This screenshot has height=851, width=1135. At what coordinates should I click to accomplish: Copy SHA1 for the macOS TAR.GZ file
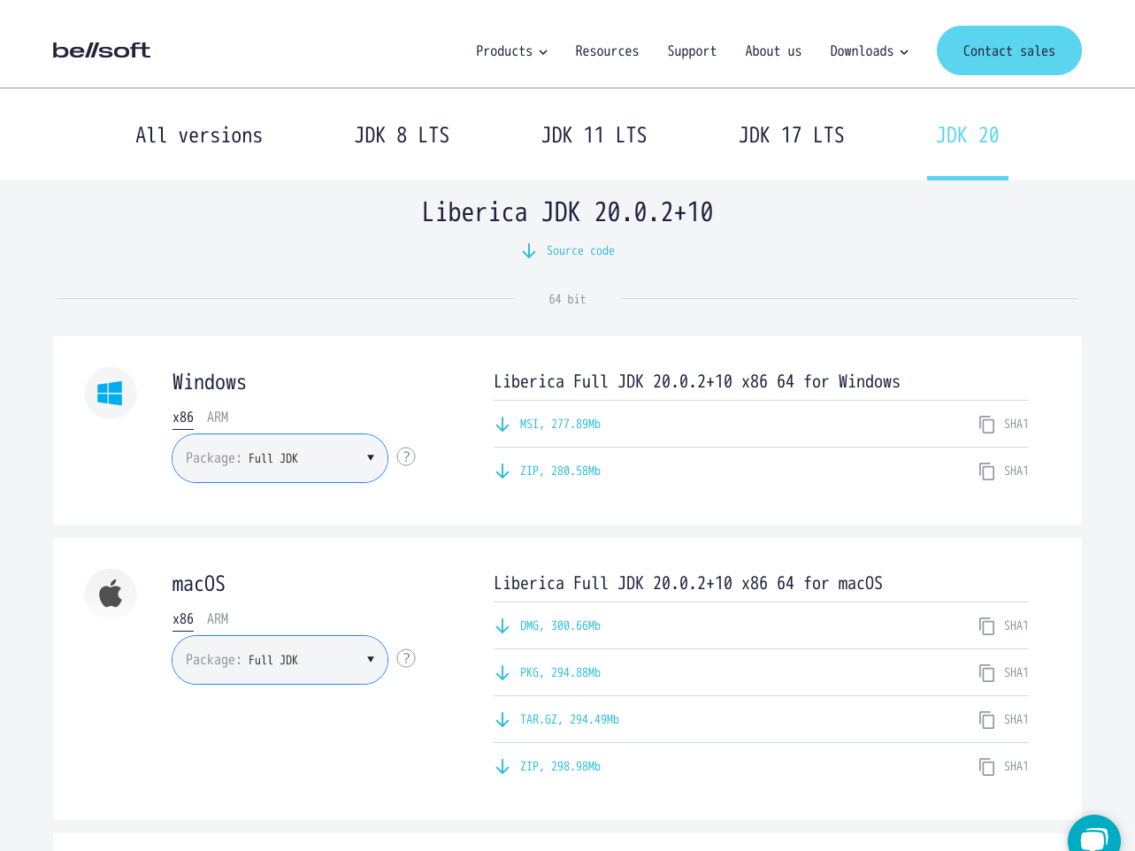(x=986, y=720)
